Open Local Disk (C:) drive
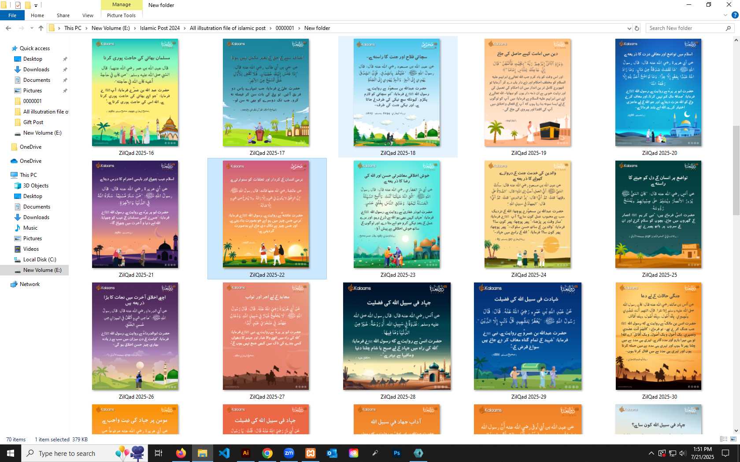The height and width of the screenshot is (462, 740). (40, 260)
